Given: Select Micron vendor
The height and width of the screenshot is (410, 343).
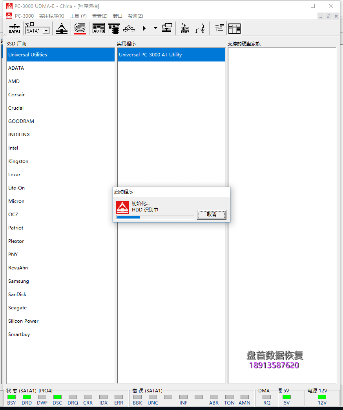Looking at the screenshot, I should pos(60,201).
